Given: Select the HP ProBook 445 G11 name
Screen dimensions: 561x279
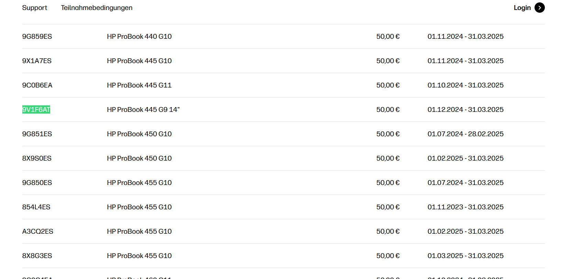Looking at the screenshot, I should click(x=139, y=85).
